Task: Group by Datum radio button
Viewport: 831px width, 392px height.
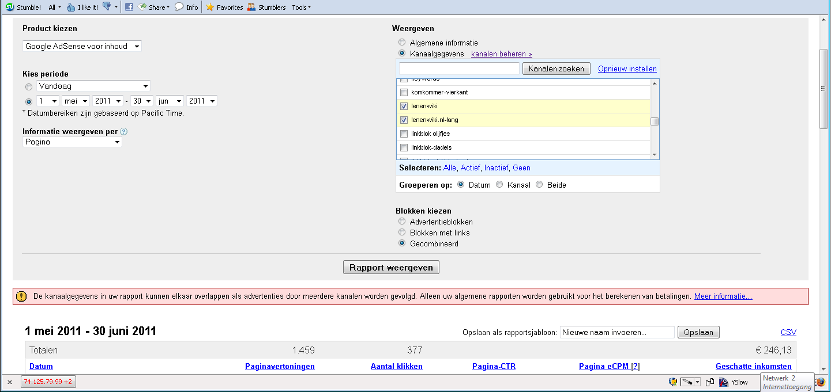Action: (461, 185)
